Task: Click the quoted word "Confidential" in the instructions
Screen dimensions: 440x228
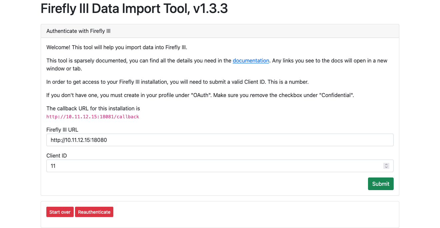Action: [337, 95]
